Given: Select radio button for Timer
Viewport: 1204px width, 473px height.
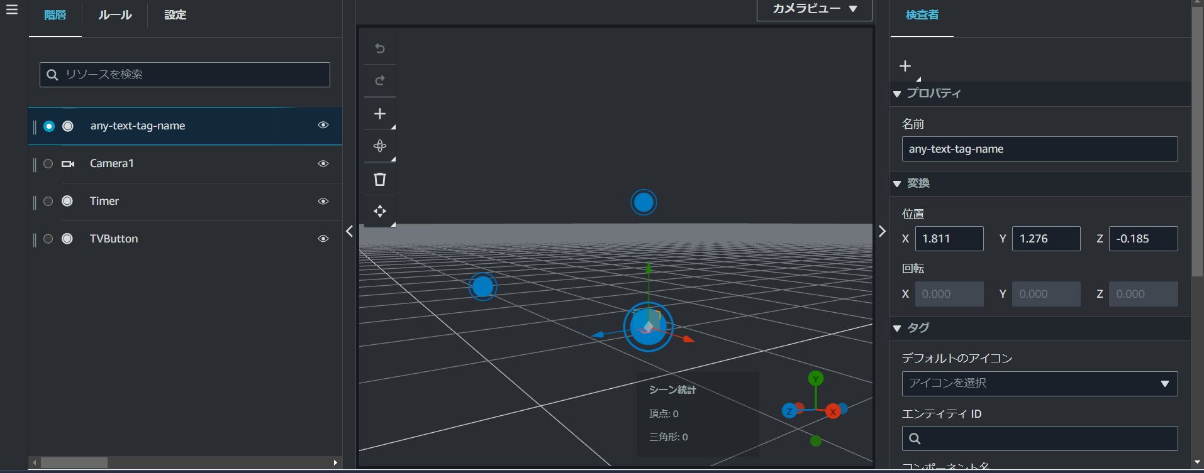Looking at the screenshot, I should 48,202.
